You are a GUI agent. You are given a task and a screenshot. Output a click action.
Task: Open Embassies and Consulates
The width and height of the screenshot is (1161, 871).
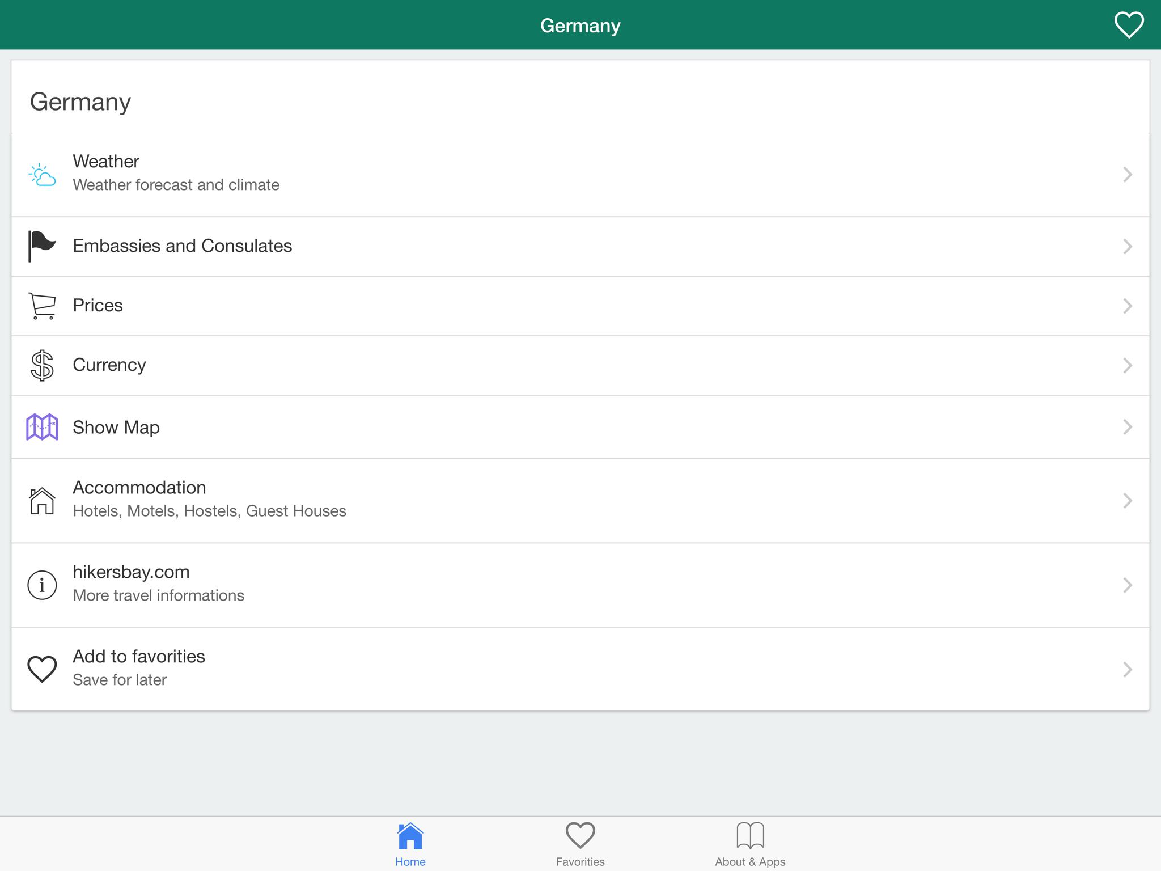click(580, 246)
